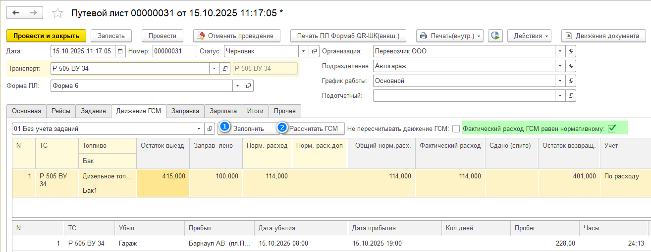Add document to favorites with star icon

pos(58,13)
